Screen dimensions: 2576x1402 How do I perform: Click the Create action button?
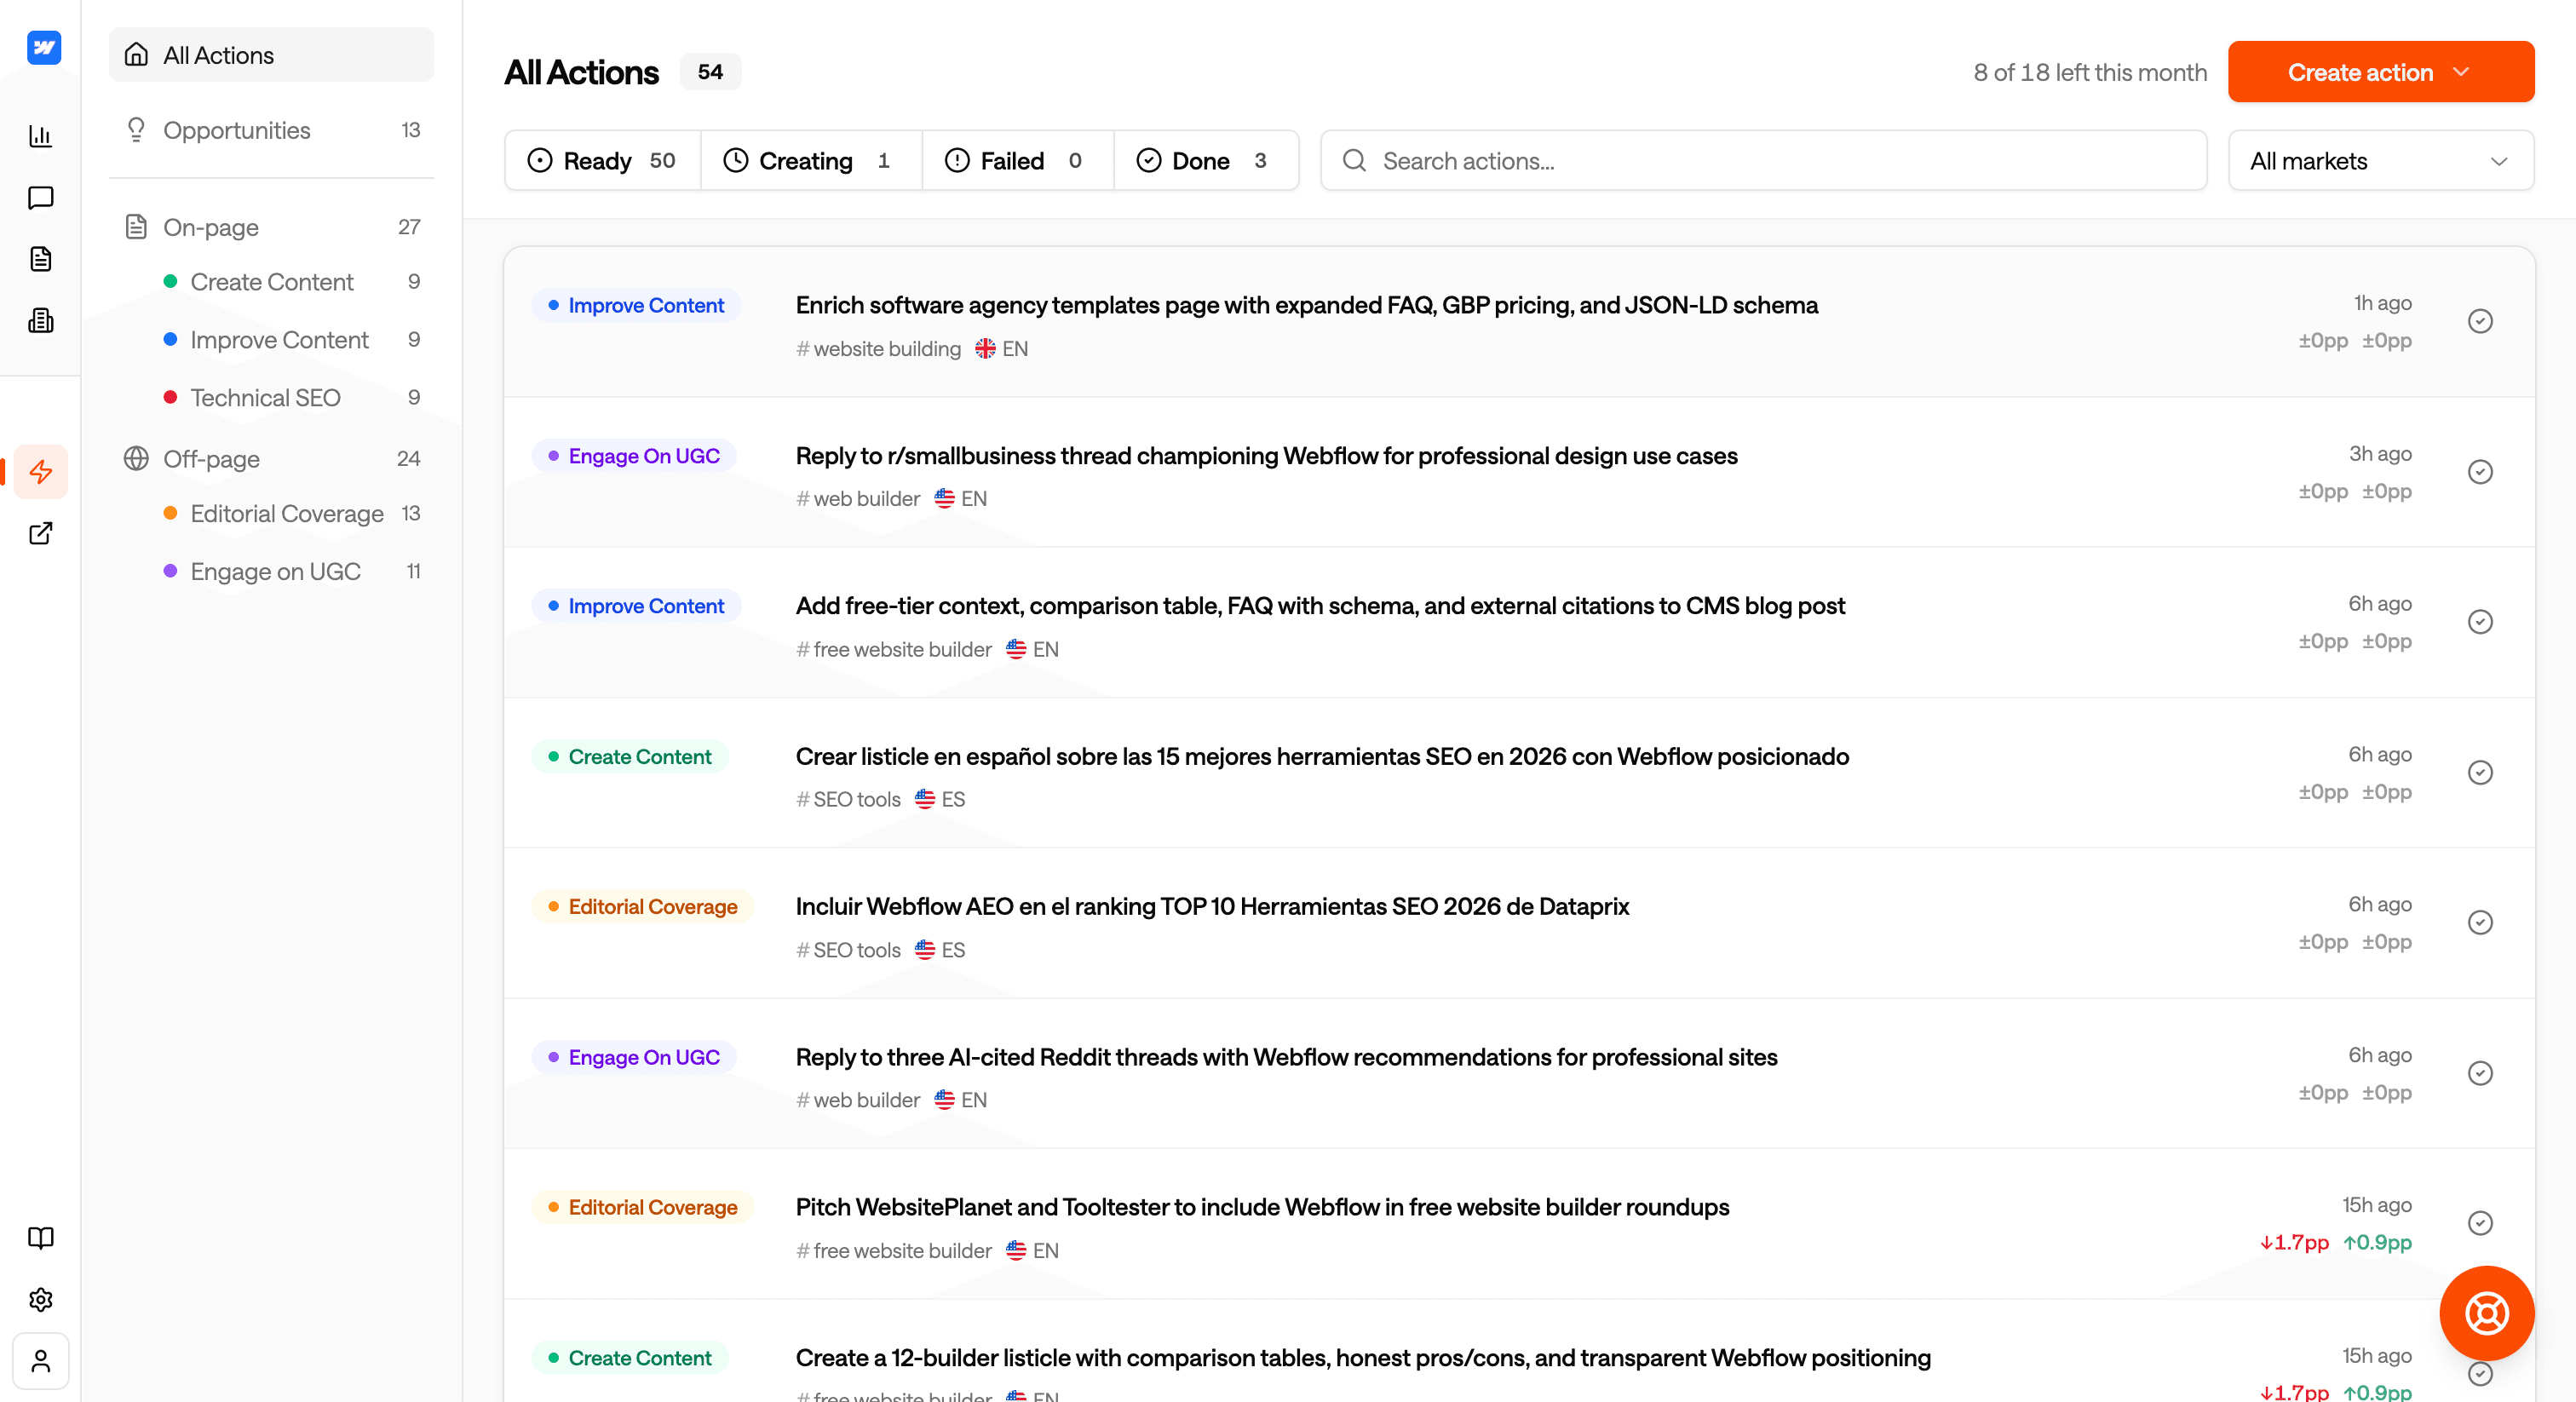tap(2380, 72)
